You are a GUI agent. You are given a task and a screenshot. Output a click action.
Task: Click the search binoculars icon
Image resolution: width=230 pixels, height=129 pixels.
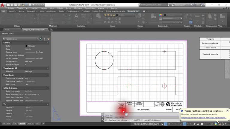pos(169,5)
